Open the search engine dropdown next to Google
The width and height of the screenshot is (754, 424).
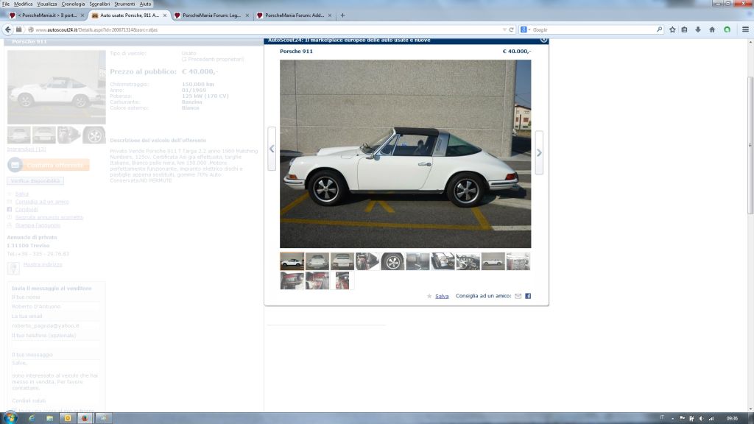529,29
